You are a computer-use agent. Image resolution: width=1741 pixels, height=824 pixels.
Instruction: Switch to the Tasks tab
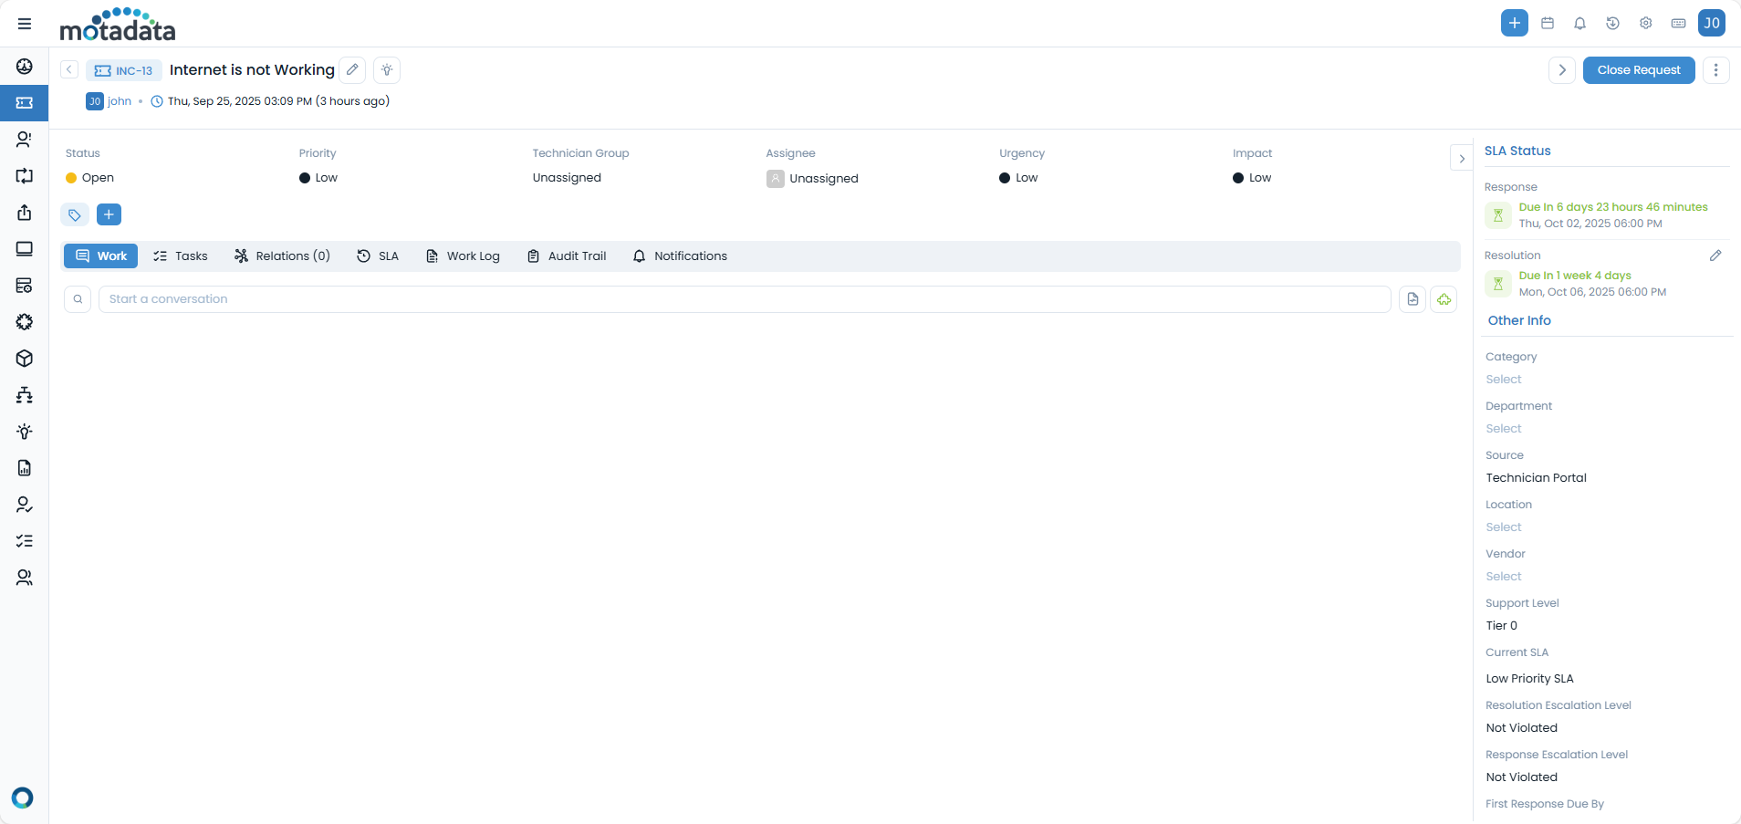[181, 256]
